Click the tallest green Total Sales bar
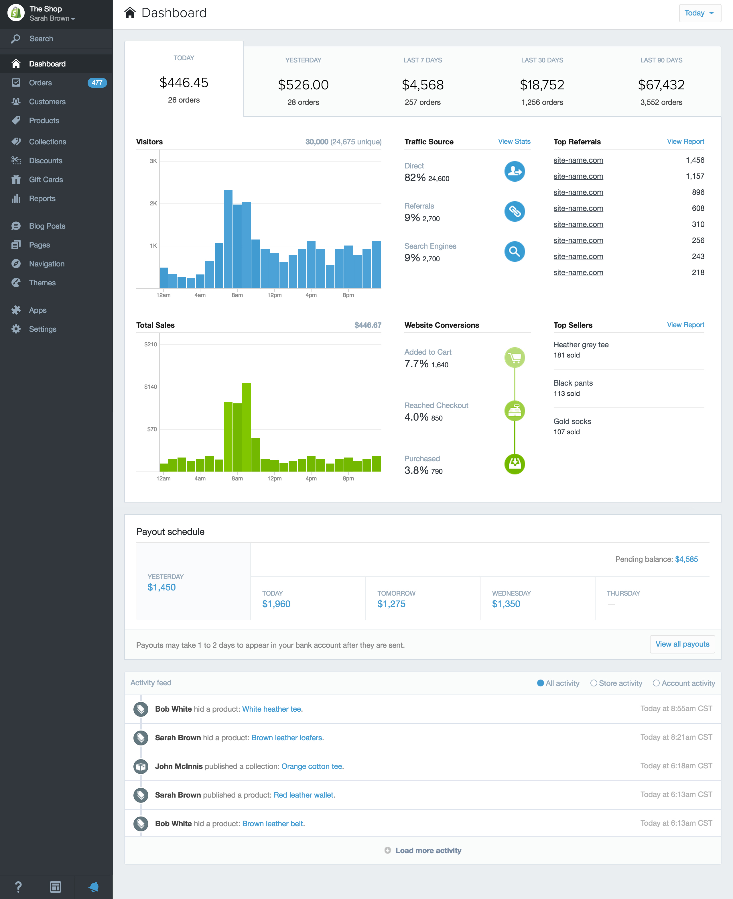733x899 pixels. click(247, 427)
